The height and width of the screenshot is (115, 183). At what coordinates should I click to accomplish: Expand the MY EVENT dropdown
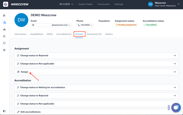coord(66,4)
